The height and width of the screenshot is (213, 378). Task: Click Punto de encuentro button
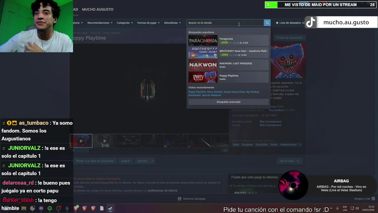point(289,38)
